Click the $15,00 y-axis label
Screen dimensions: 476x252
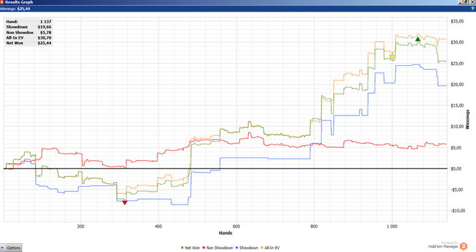(457, 105)
